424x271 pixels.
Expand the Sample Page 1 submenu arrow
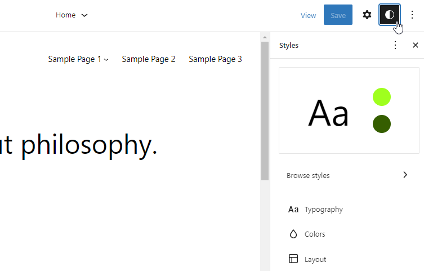(106, 60)
